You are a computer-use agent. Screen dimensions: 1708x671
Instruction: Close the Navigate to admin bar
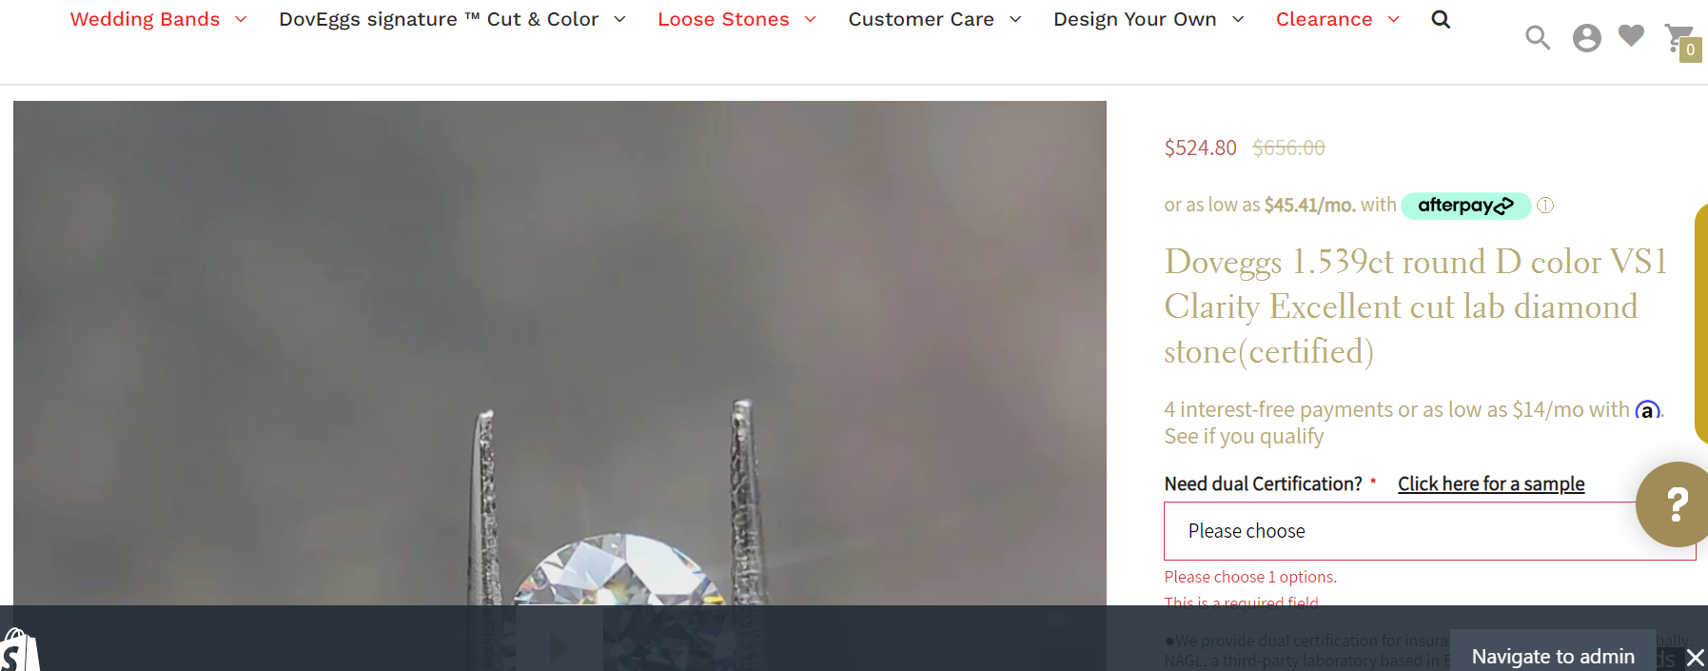point(1695,658)
